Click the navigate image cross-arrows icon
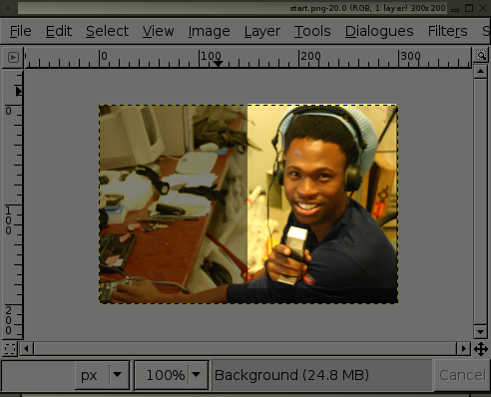Viewport: 491px width, 397px height. pyautogui.click(x=481, y=349)
